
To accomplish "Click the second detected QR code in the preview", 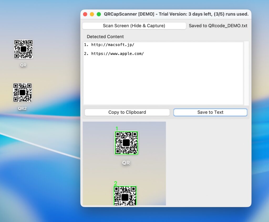I will point(125,196).
